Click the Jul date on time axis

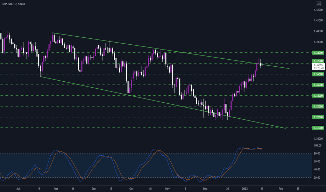(x=18, y=189)
